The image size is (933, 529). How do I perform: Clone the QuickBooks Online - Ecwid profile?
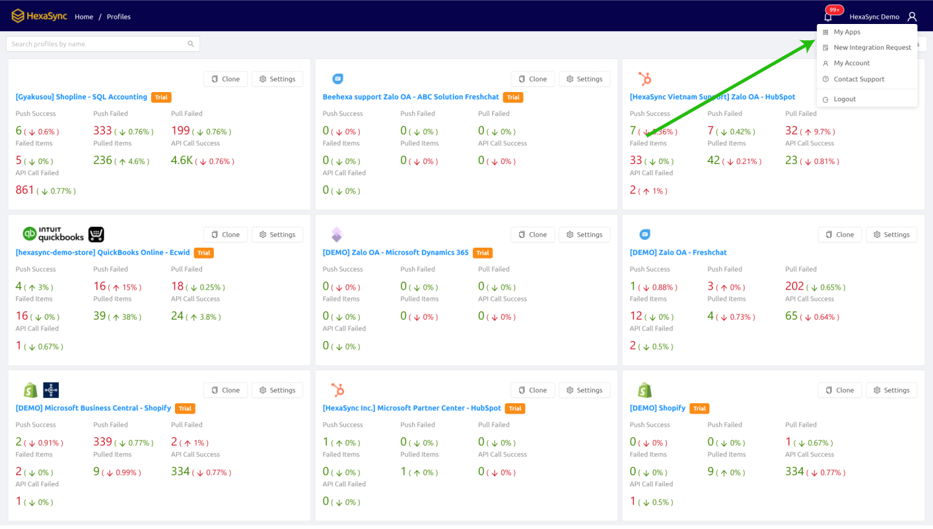(x=225, y=235)
